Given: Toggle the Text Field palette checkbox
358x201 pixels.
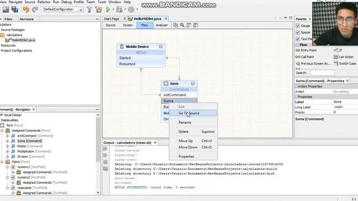Looking at the screenshot, I should [298, 39].
